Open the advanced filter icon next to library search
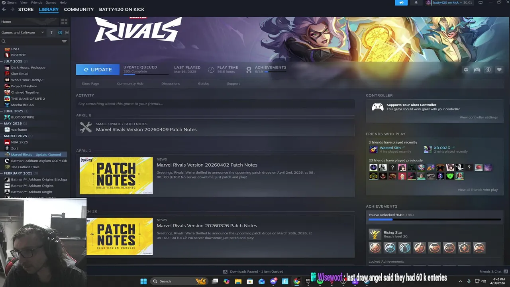 64,41
